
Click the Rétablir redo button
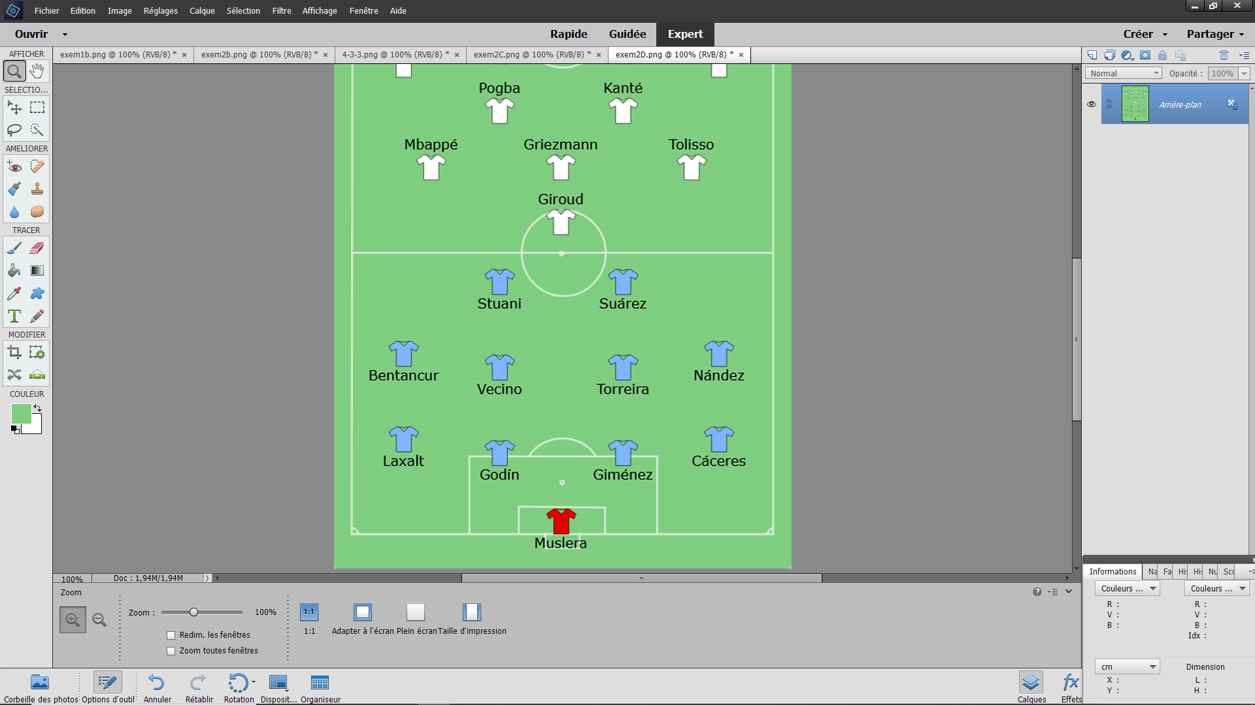click(199, 688)
